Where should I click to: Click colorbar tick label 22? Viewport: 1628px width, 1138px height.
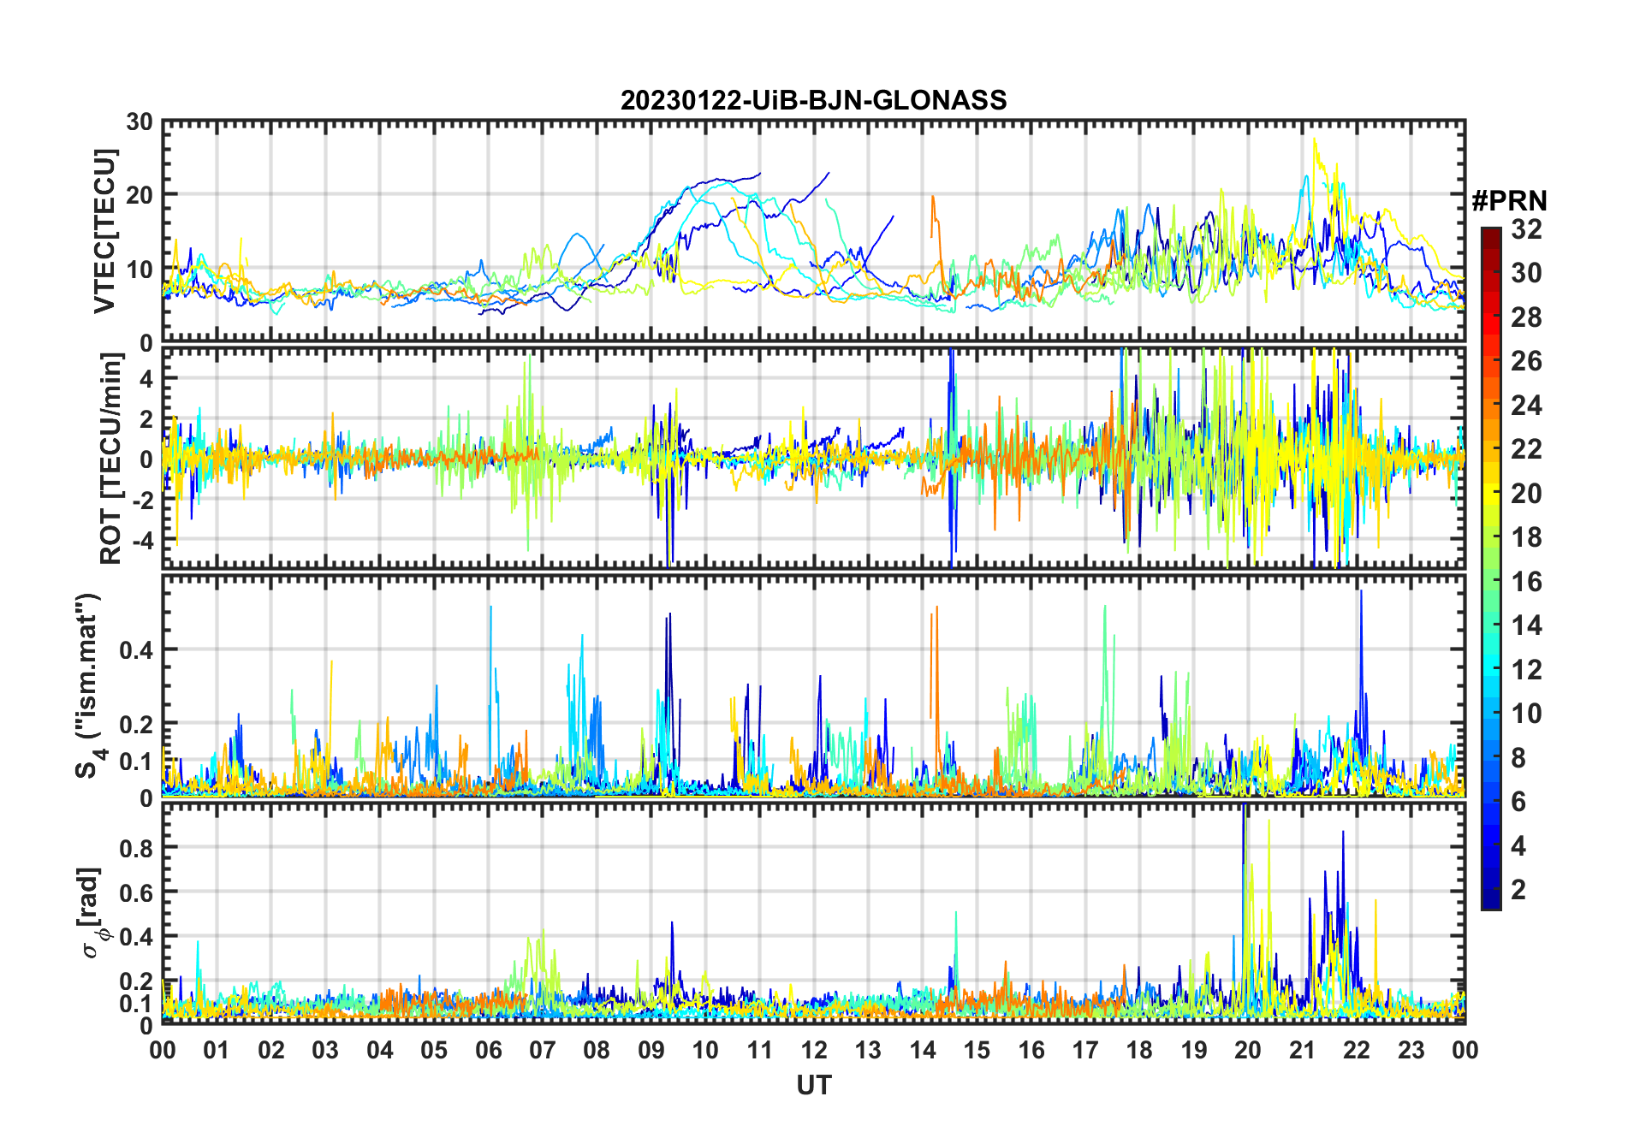[1527, 449]
